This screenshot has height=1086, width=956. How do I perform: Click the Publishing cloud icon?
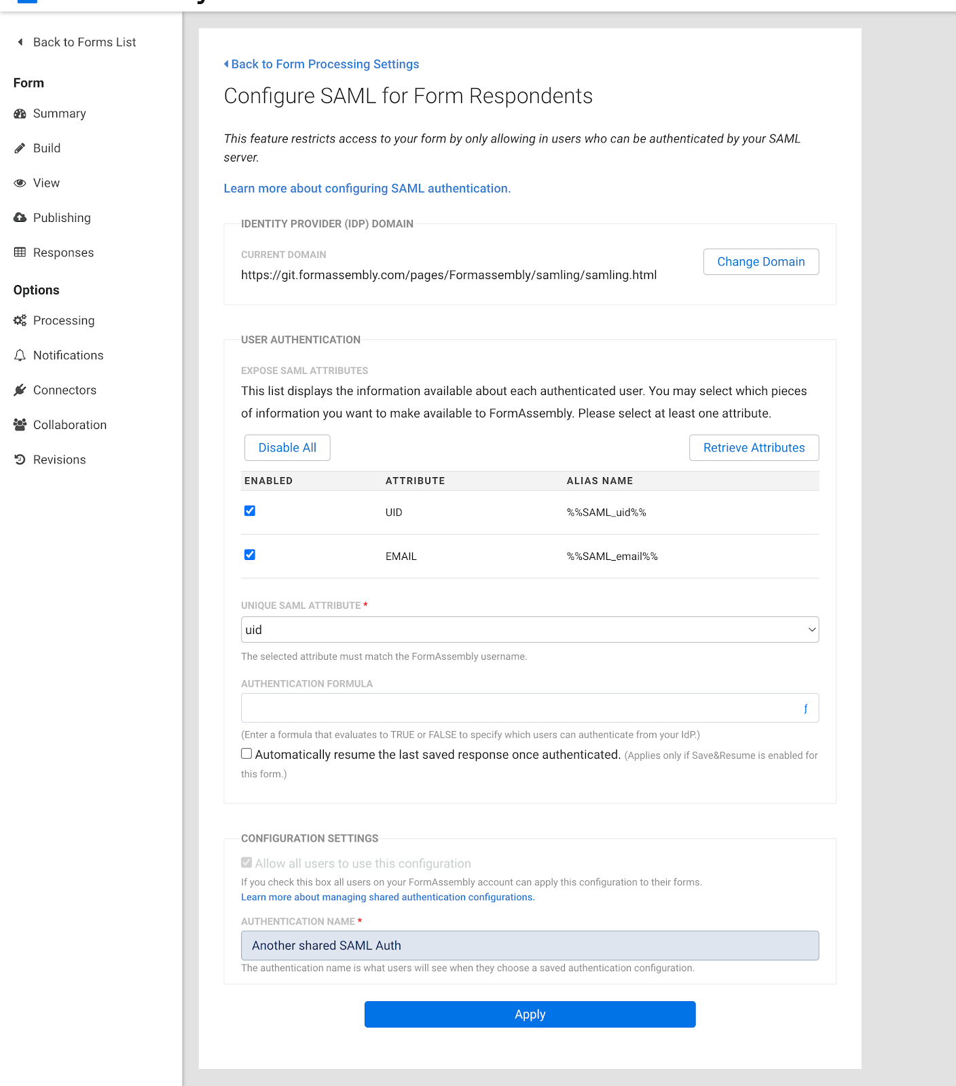(x=20, y=218)
